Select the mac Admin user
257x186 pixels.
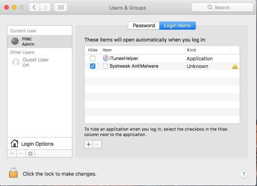pos(39,41)
